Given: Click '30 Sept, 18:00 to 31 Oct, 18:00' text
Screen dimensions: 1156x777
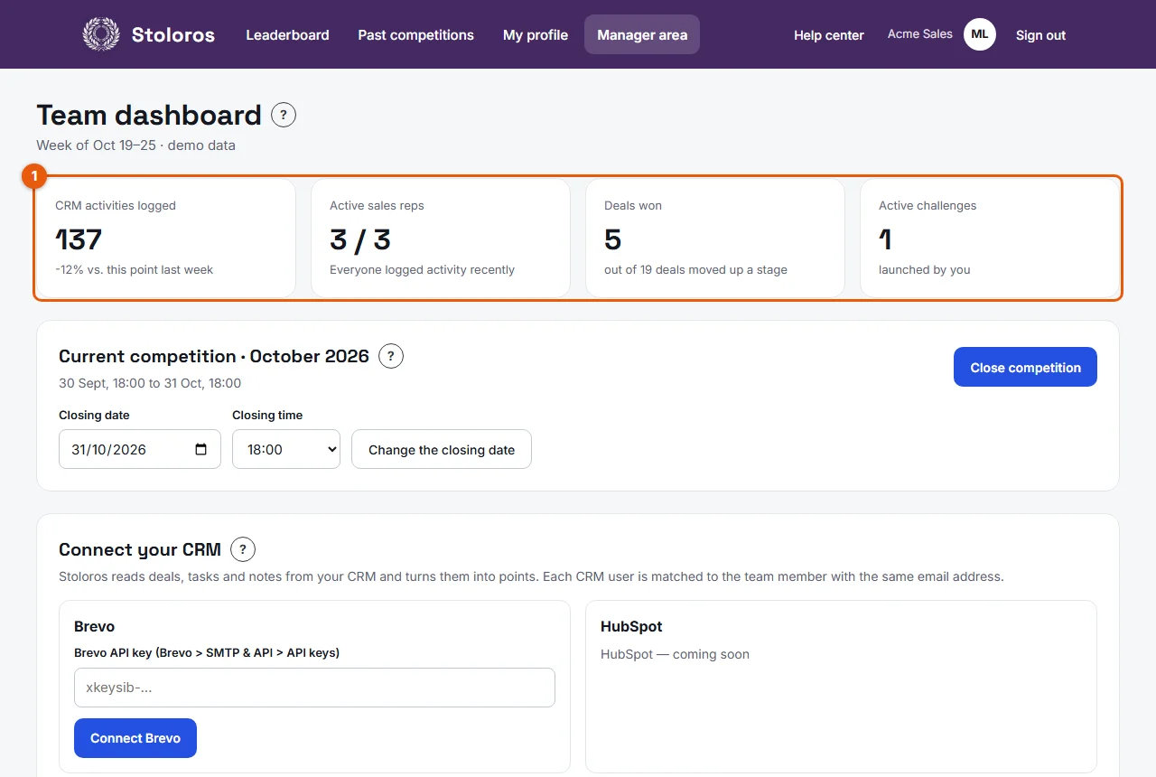Looking at the screenshot, I should pos(150,383).
